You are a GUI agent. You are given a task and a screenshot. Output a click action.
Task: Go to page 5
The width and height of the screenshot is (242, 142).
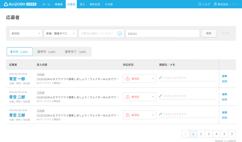coord(224,134)
